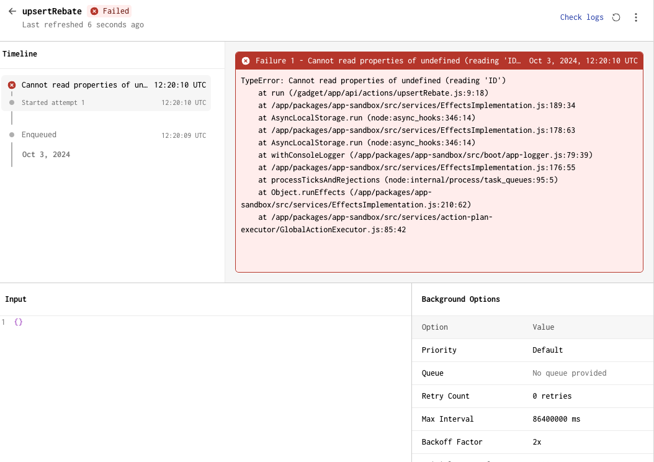The image size is (654, 462).
Task: Open the three-dot more options menu
Action: point(636,17)
